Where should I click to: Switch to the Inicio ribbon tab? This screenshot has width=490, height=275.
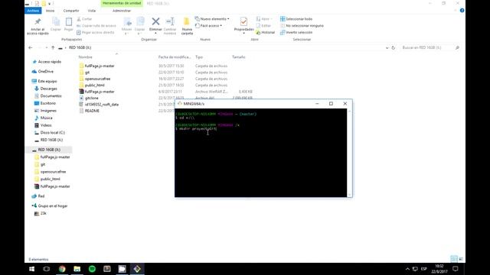pos(50,11)
